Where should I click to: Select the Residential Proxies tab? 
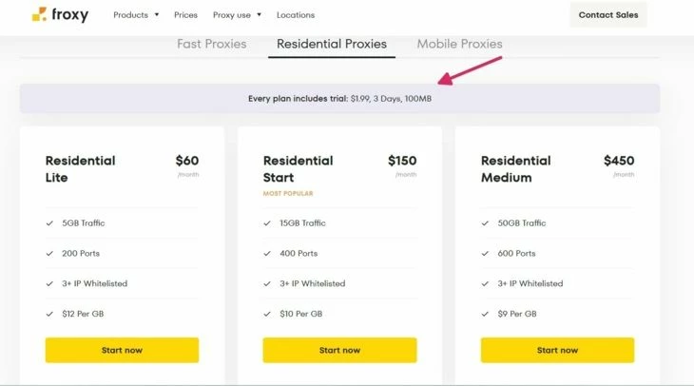[332, 44]
